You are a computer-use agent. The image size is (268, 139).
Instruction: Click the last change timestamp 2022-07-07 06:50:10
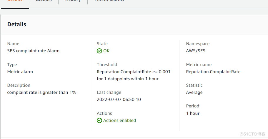point(119,99)
